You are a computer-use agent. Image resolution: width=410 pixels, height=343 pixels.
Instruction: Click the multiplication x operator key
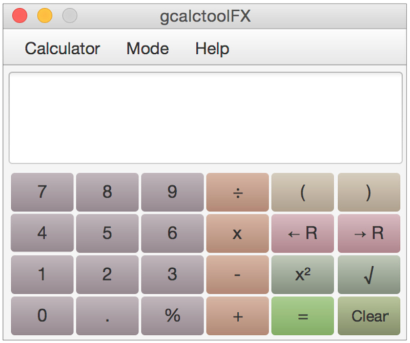237,233
